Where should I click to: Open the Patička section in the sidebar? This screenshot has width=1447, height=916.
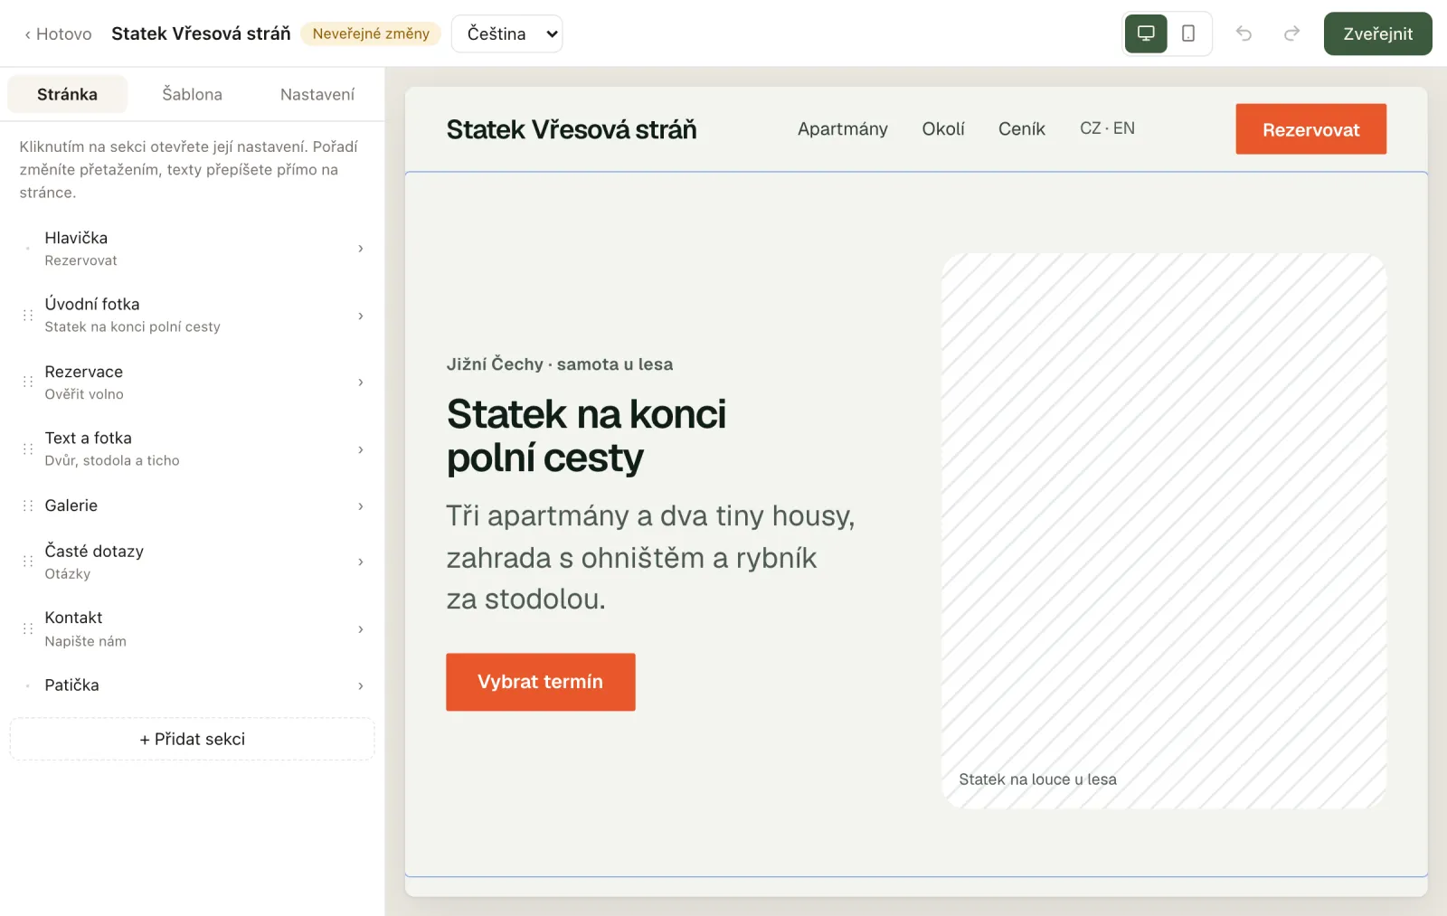coord(192,685)
